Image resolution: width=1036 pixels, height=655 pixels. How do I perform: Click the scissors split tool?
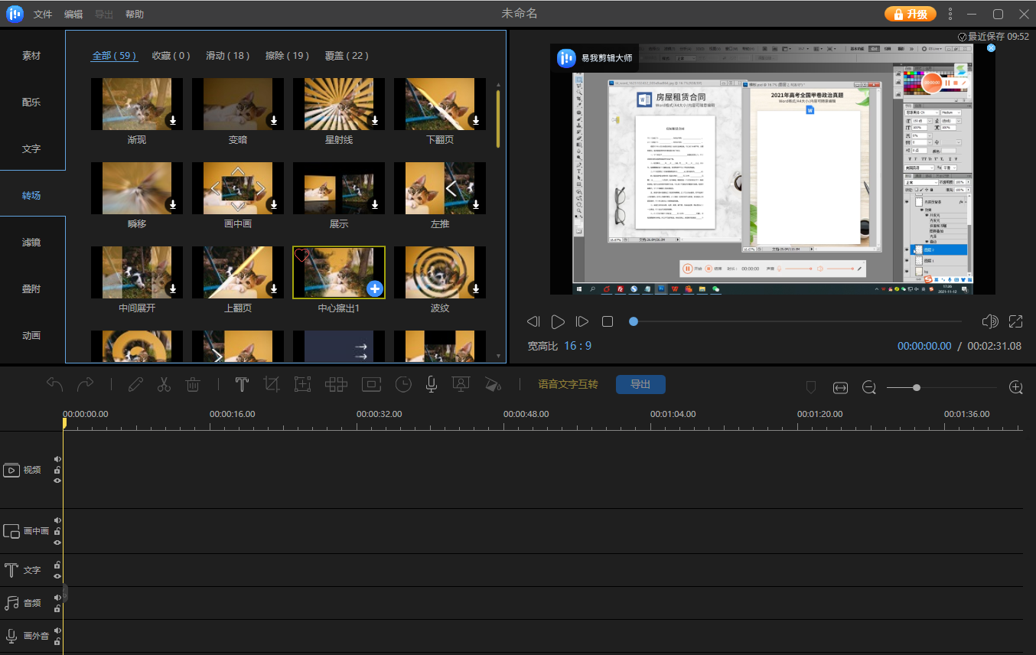[x=164, y=385]
